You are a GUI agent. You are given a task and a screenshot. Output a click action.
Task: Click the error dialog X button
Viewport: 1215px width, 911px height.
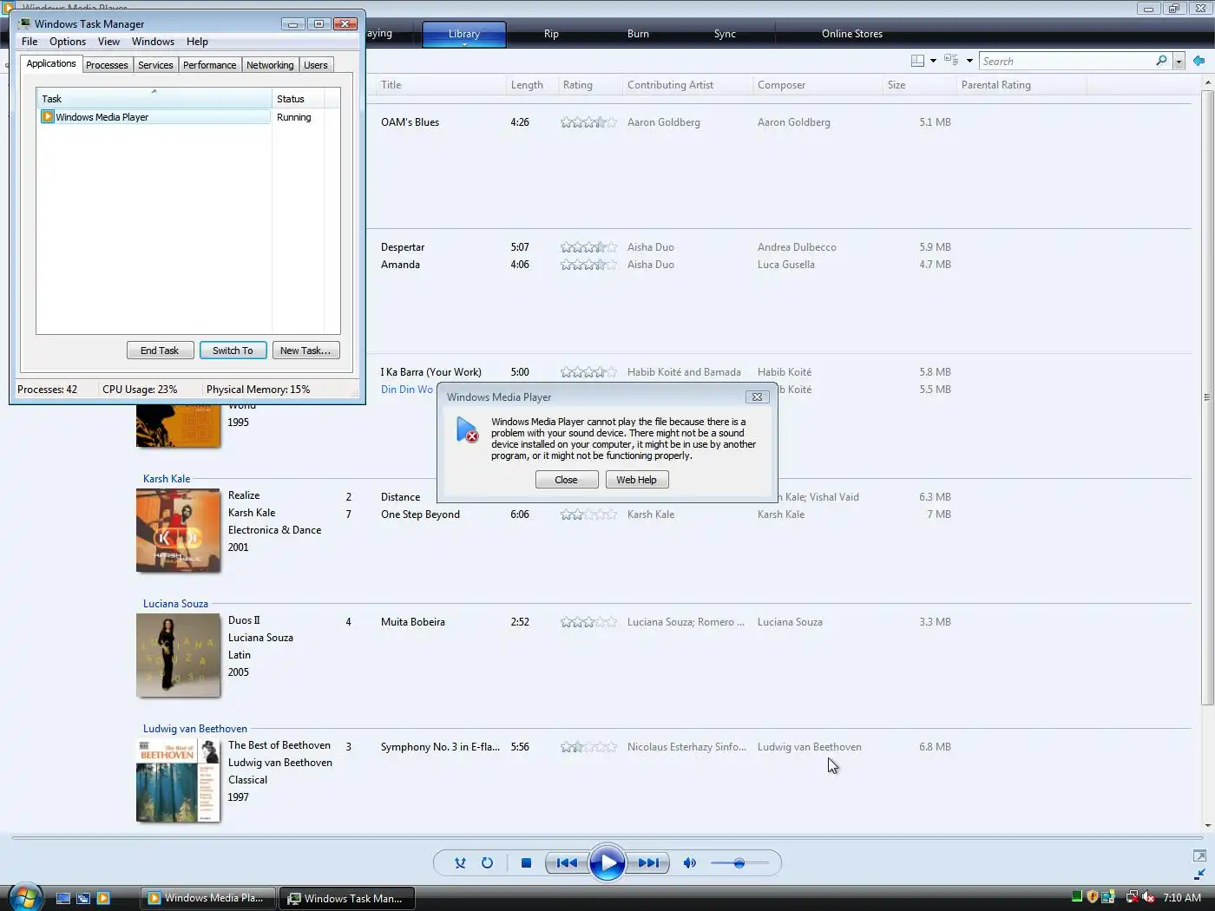757,397
